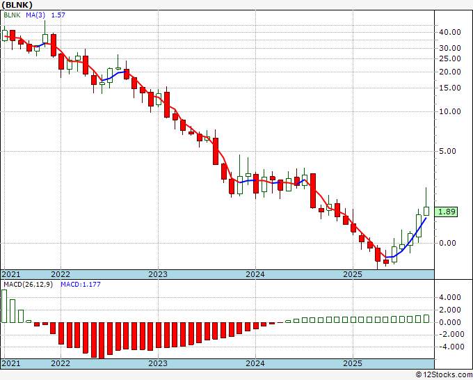The height and width of the screenshot is (380, 473).
Task: Click the MACD(26,12,9) indicator label
Action: pos(28,285)
